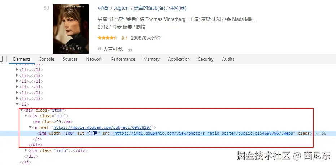Click the 200870人评价 rating count
This screenshot has height=166, width=336.
tap(146, 38)
